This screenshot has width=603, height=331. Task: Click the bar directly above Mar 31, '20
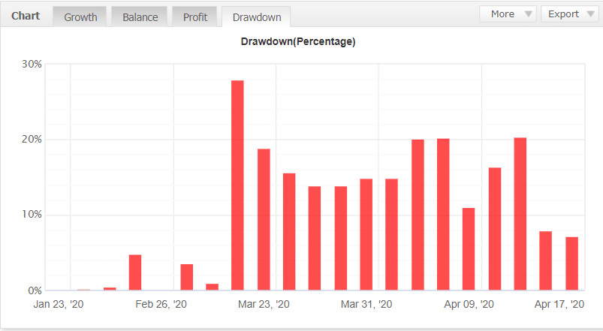point(366,234)
